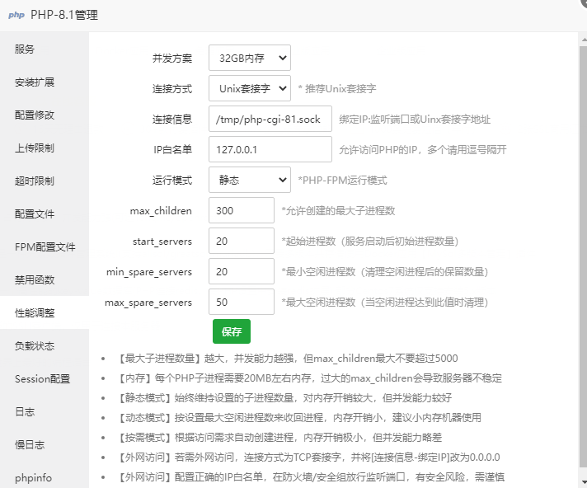Open the phpinfo tab
Screen dimensions: 587x488
(45, 477)
